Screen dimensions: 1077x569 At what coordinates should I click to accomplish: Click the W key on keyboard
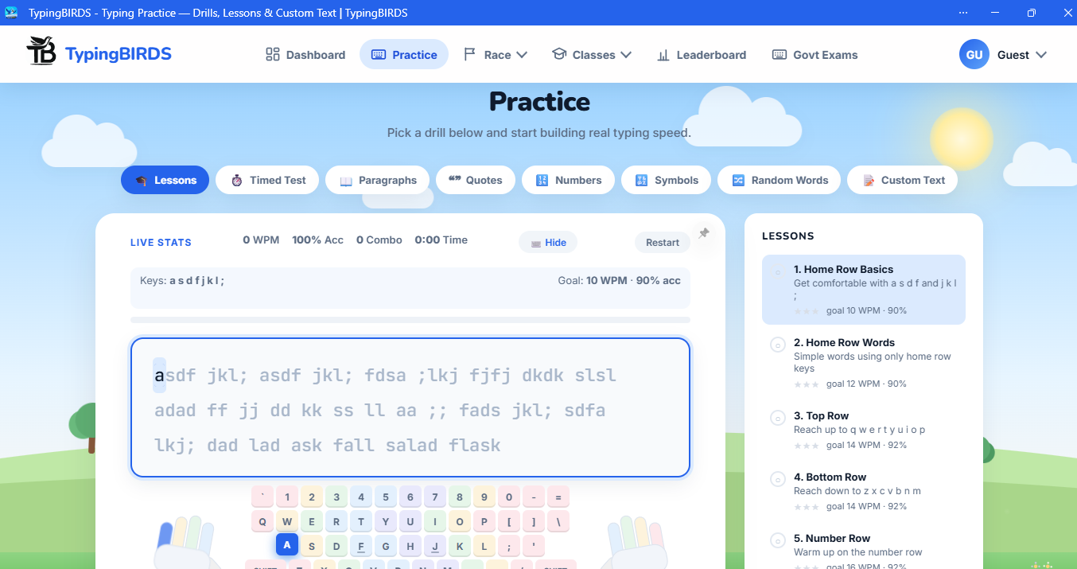287,522
